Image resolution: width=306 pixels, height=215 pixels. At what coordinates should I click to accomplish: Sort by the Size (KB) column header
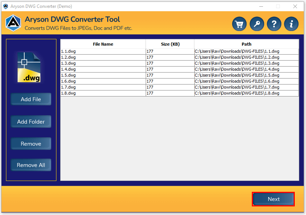[x=170, y=44]
